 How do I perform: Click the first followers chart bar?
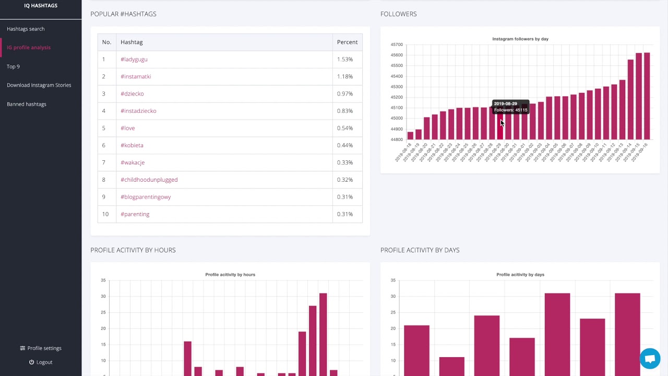[410, 136]
